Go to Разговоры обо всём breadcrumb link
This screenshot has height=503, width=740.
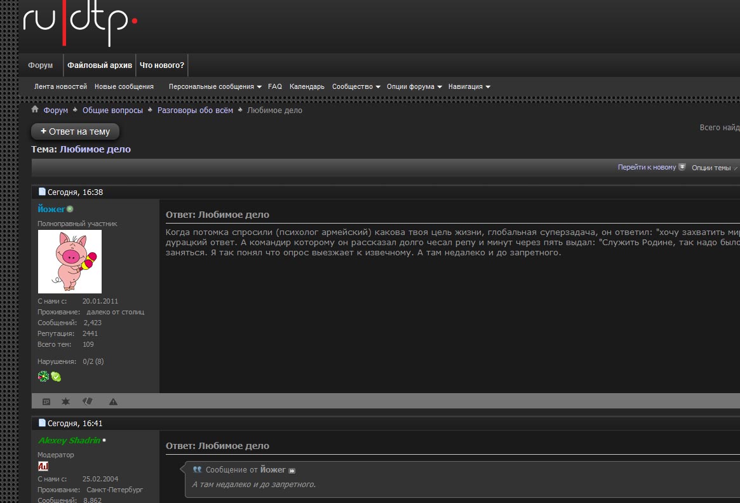point(195,111)
